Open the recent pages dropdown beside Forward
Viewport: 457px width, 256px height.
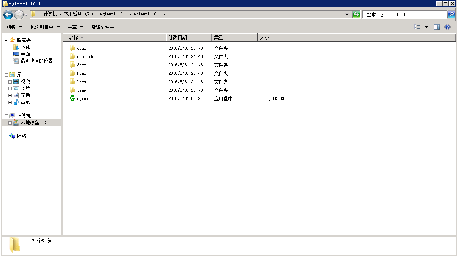coord(26,14)
